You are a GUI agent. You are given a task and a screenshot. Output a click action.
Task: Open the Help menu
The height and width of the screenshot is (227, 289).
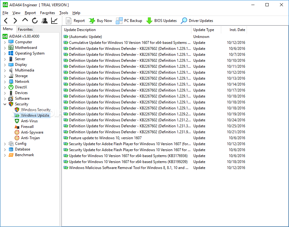tap(76, 13)
